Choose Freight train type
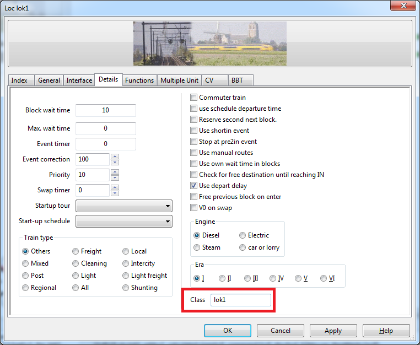The image size is (420, 345). (76, 251)
